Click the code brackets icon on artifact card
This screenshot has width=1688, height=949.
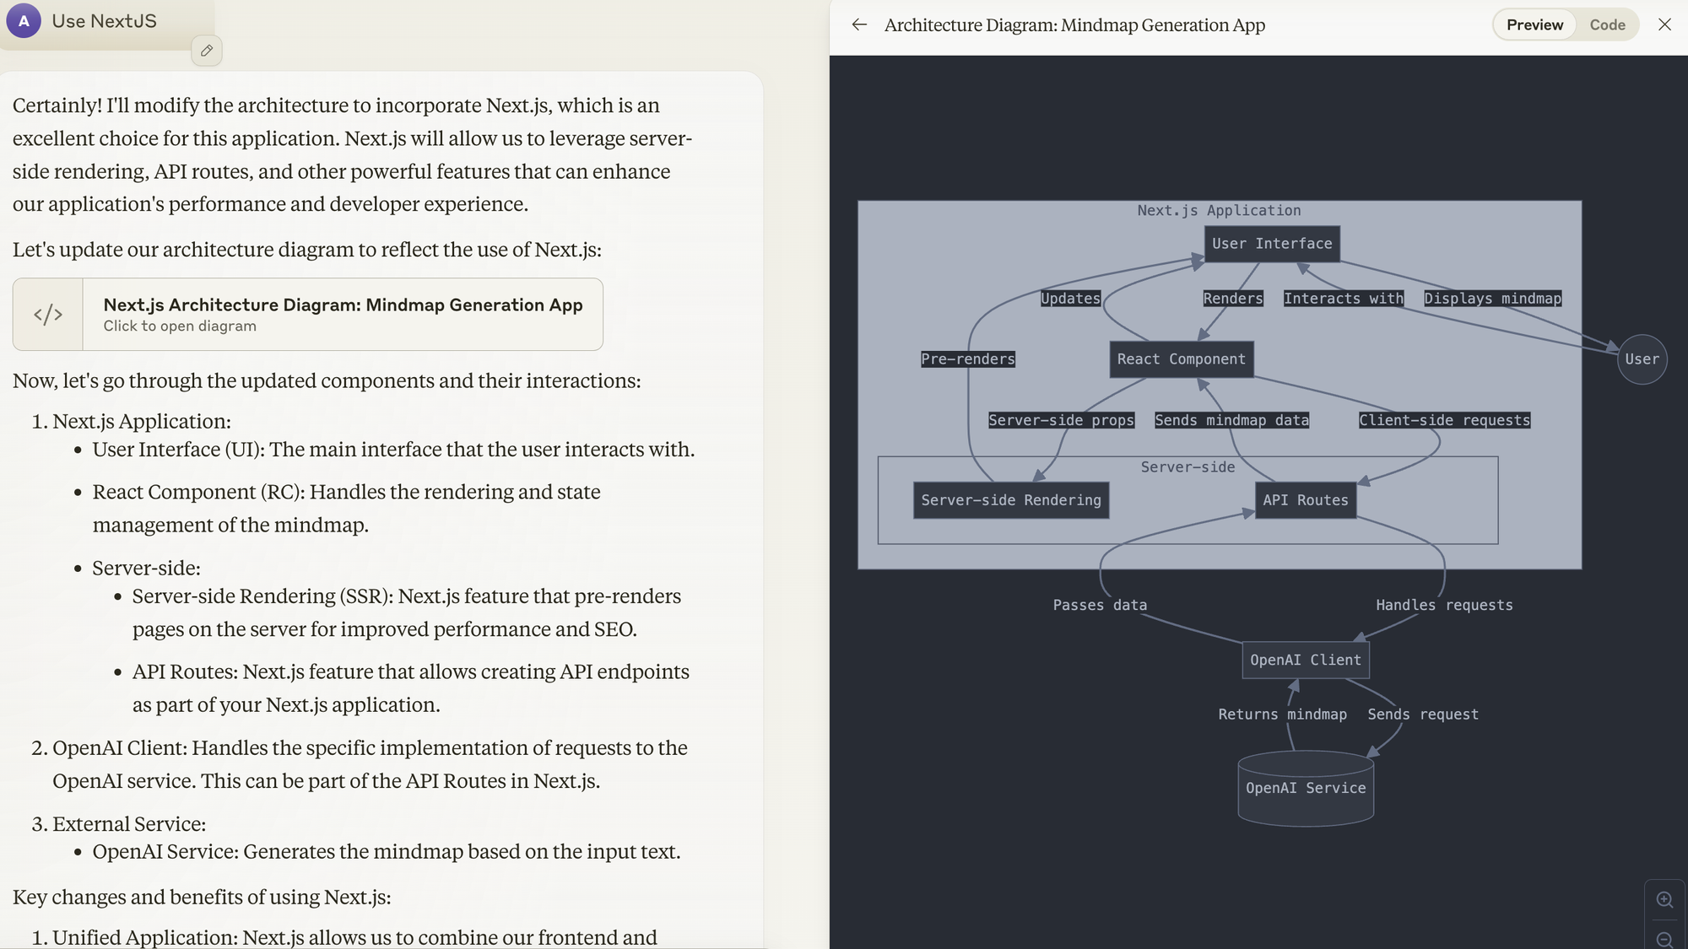(48, 315)
